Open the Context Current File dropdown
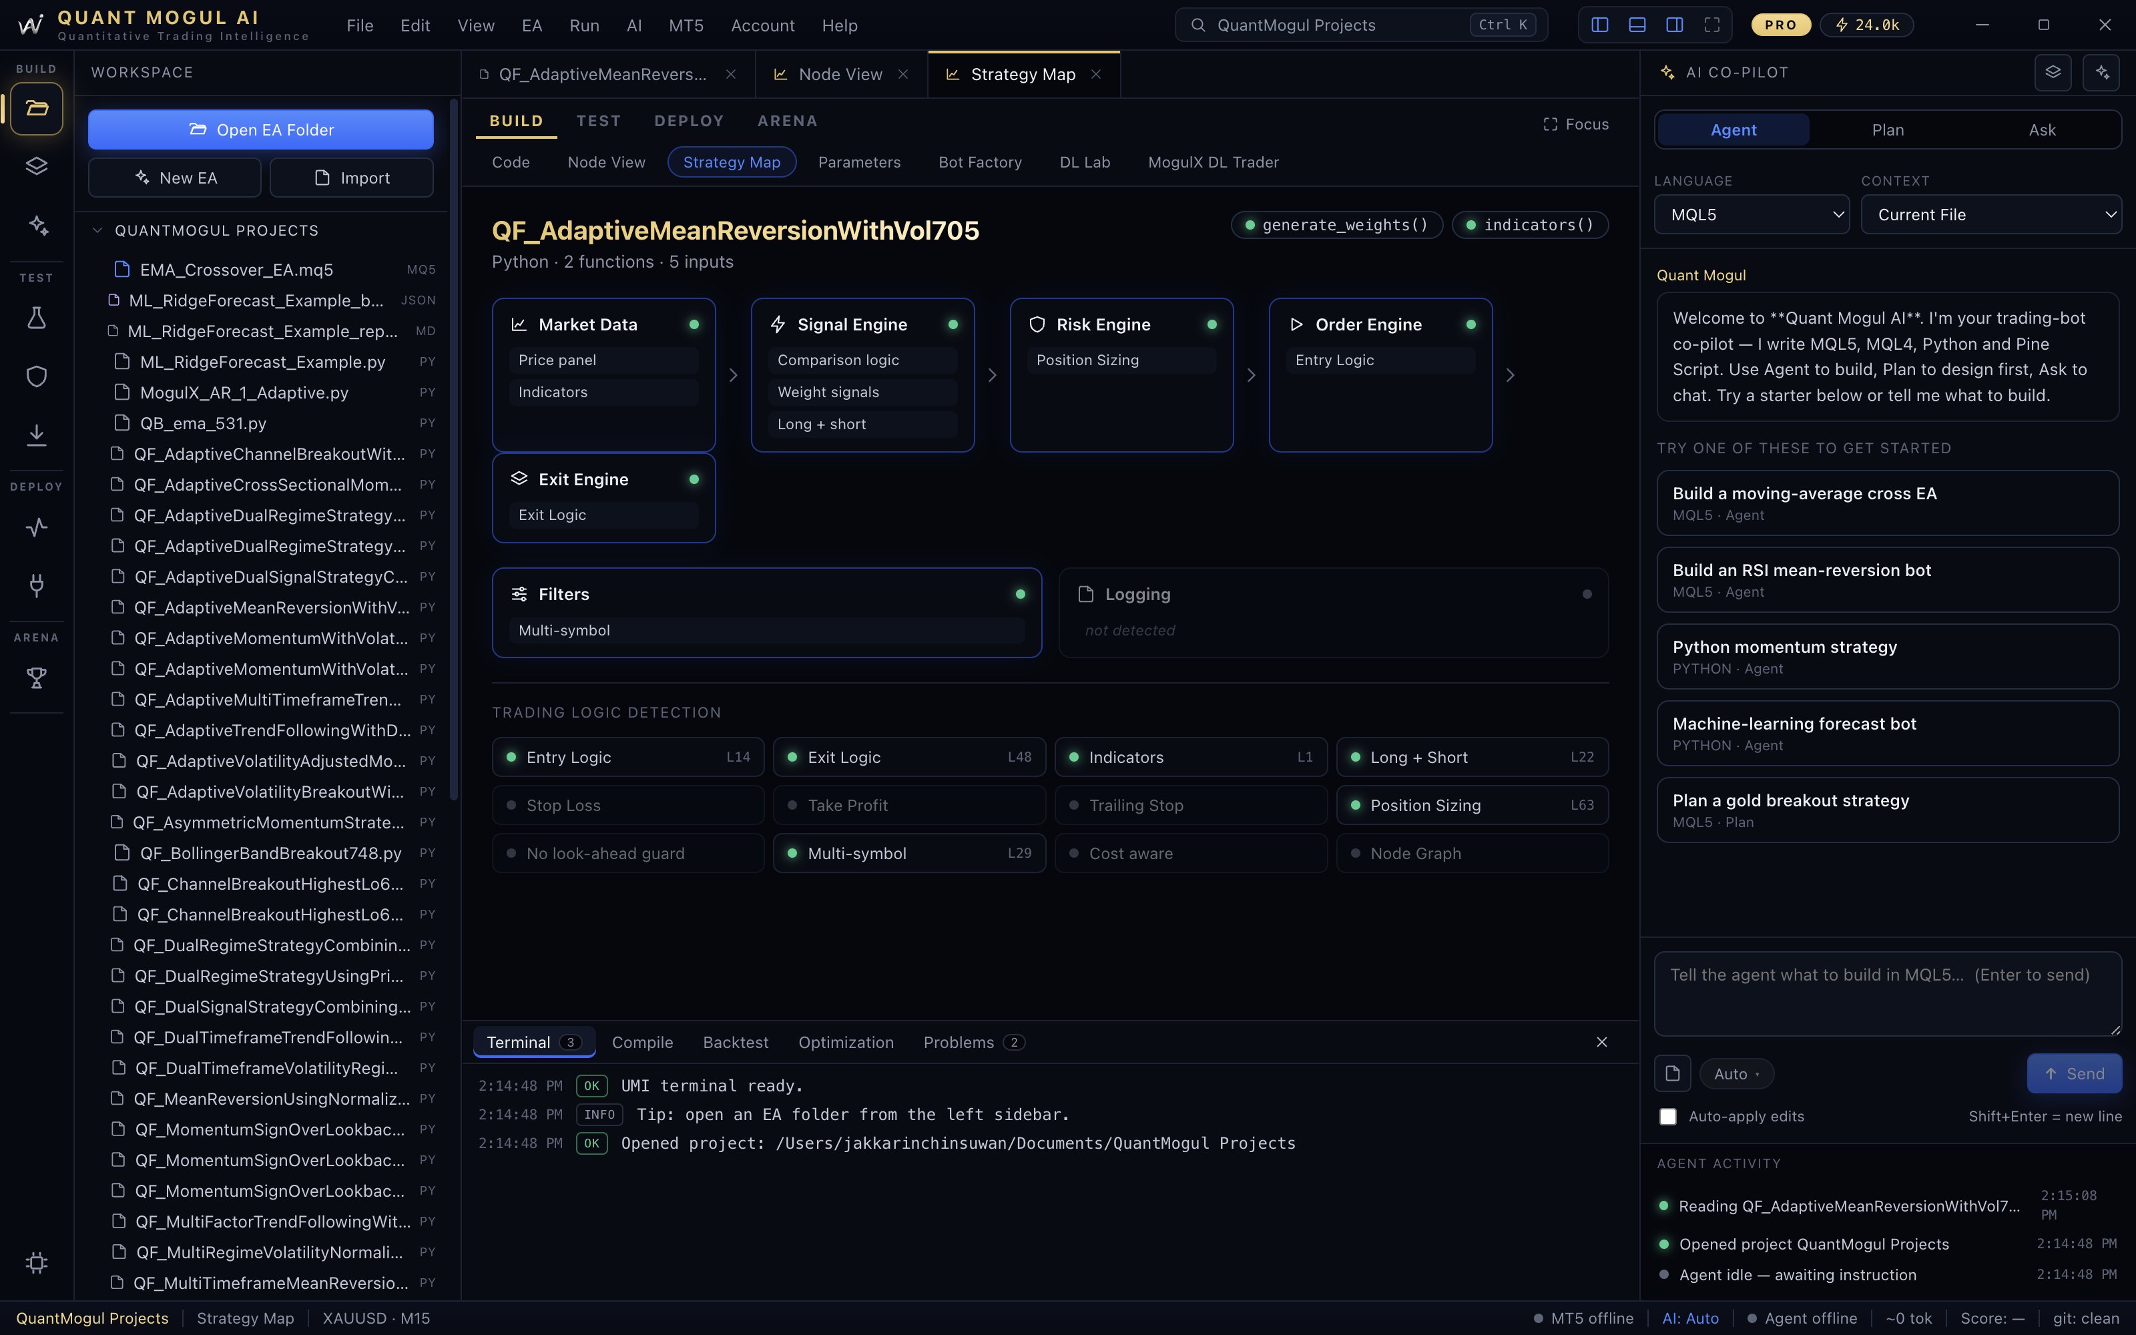The image size is (2136, 1335). [x=1991, y=214]
